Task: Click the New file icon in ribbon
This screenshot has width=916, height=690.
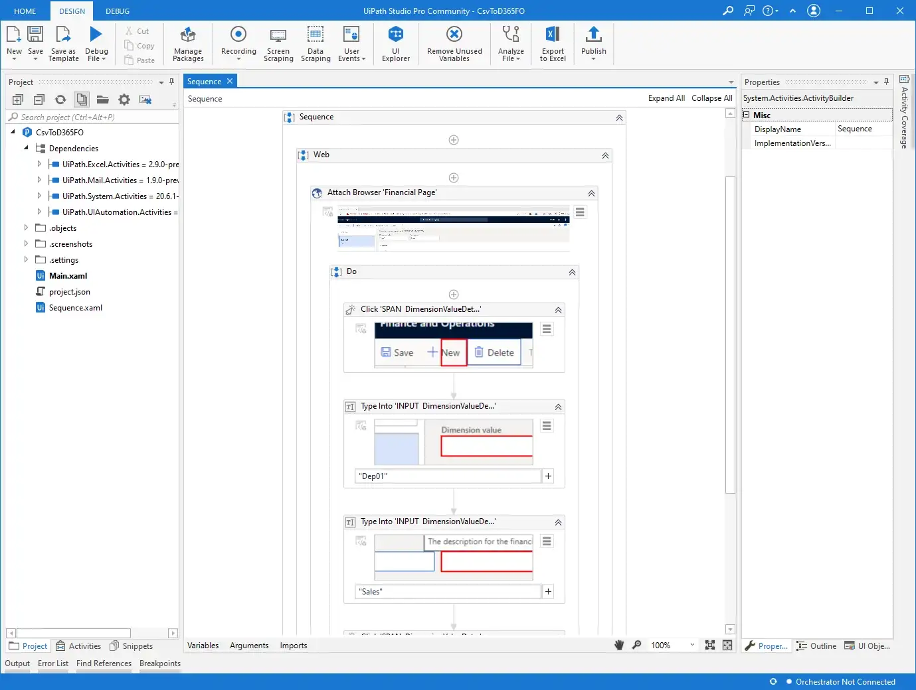Action: [14, 34]
